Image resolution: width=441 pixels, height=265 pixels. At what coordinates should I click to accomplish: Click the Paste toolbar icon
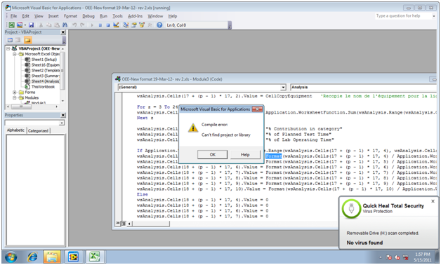tap(57, 25)
